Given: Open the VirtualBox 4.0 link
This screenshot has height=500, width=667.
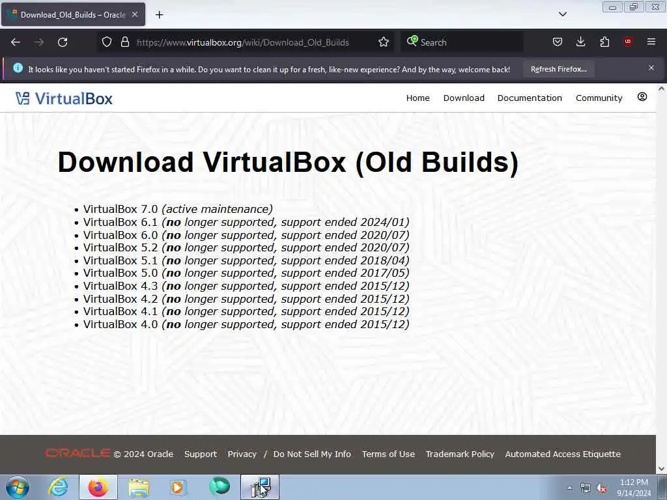Looking at the screenshot, I should (x=121, y=324).
